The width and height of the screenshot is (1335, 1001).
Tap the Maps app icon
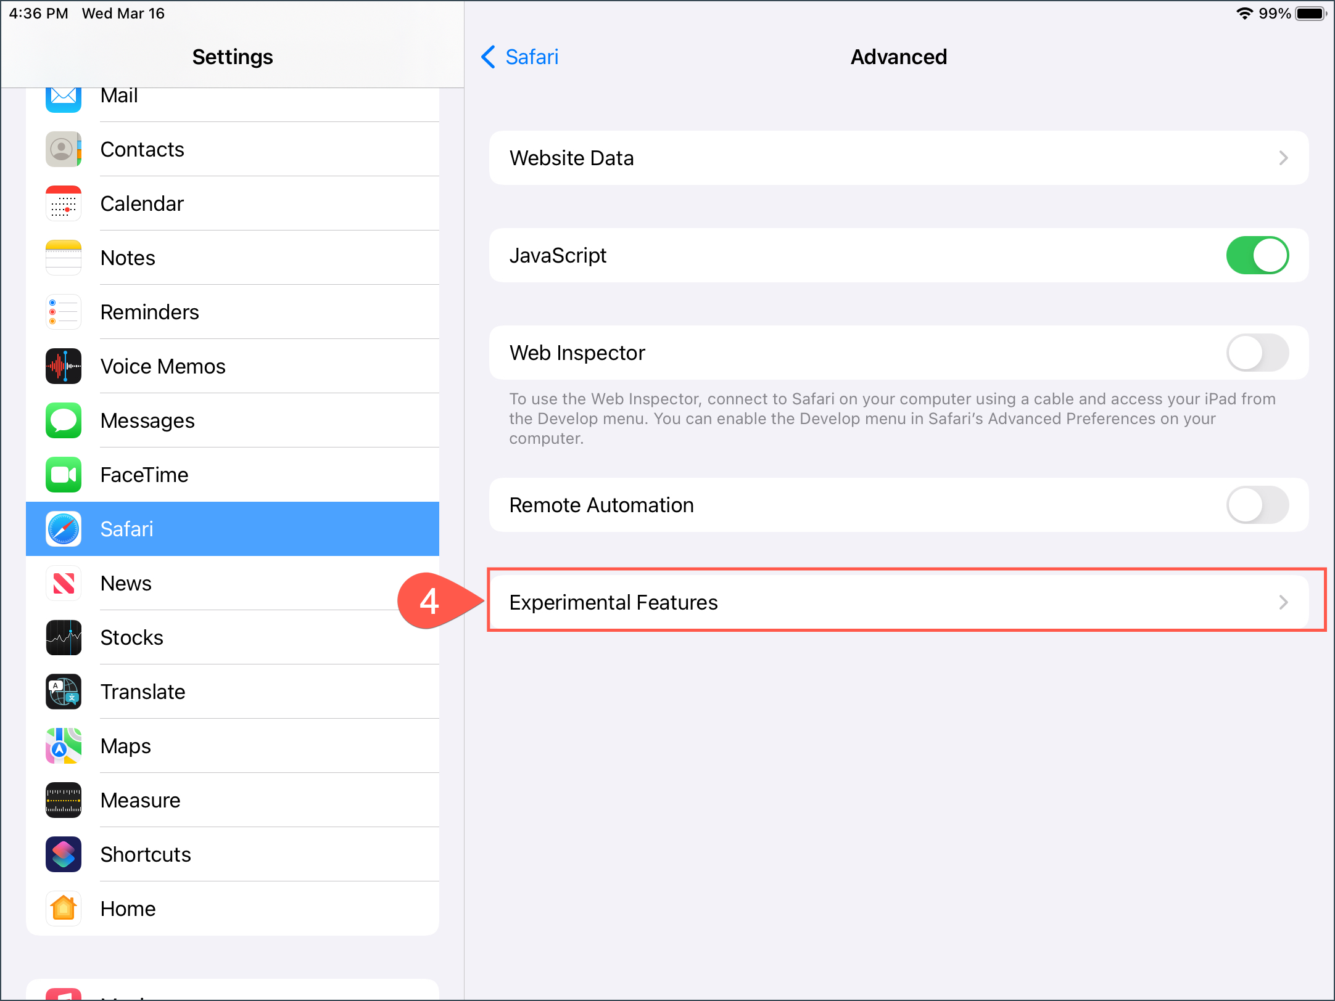[64, 746]
